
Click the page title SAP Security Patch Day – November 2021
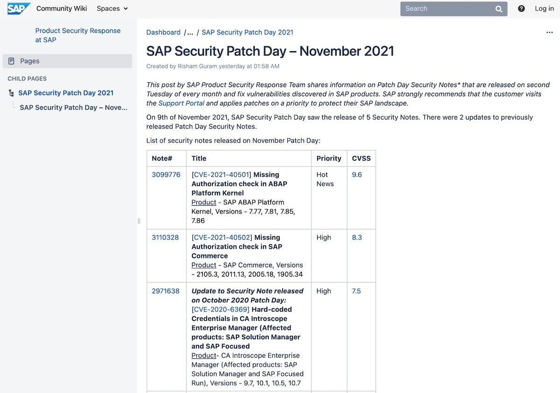pos(270,51)
